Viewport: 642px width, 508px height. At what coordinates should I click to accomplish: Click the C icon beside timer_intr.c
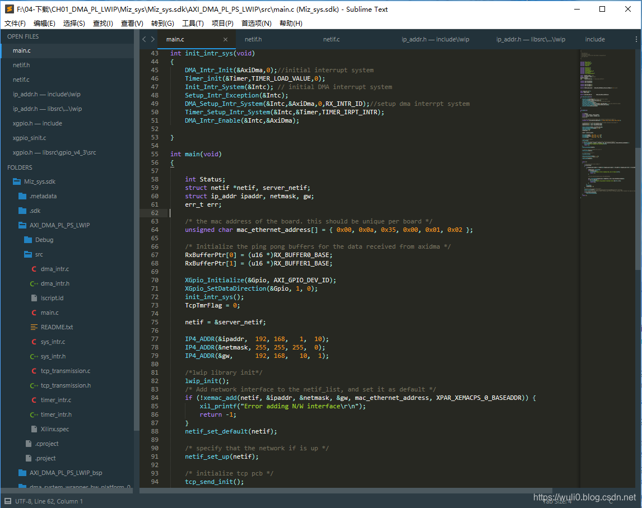(x=34, y=400)
